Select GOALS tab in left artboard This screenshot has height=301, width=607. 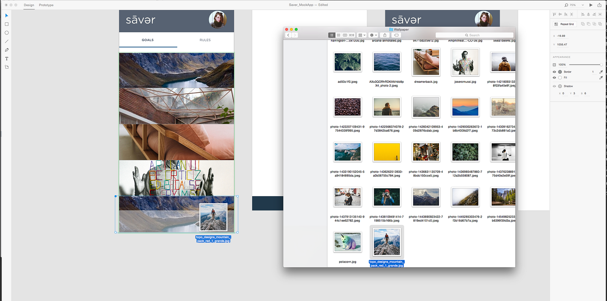[x=148, y=40]
